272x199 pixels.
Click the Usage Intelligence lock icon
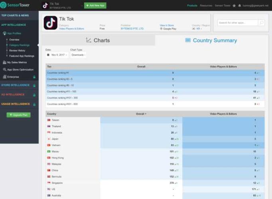click(34, 104)
